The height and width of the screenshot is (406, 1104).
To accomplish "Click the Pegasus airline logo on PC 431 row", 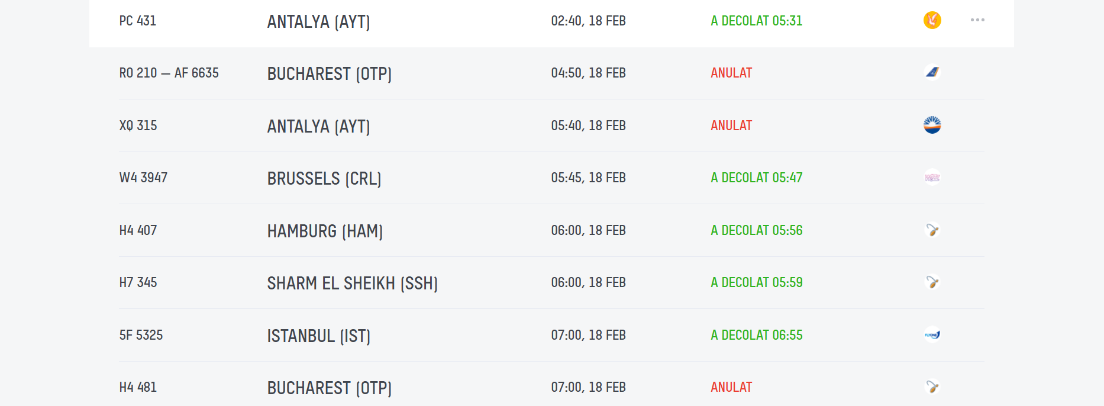I will coord(932,20).
